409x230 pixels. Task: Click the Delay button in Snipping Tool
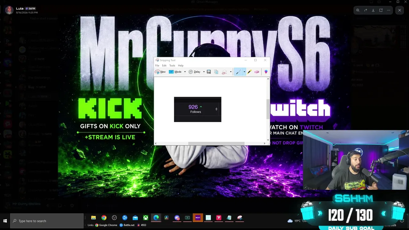(x=194, y=72)
